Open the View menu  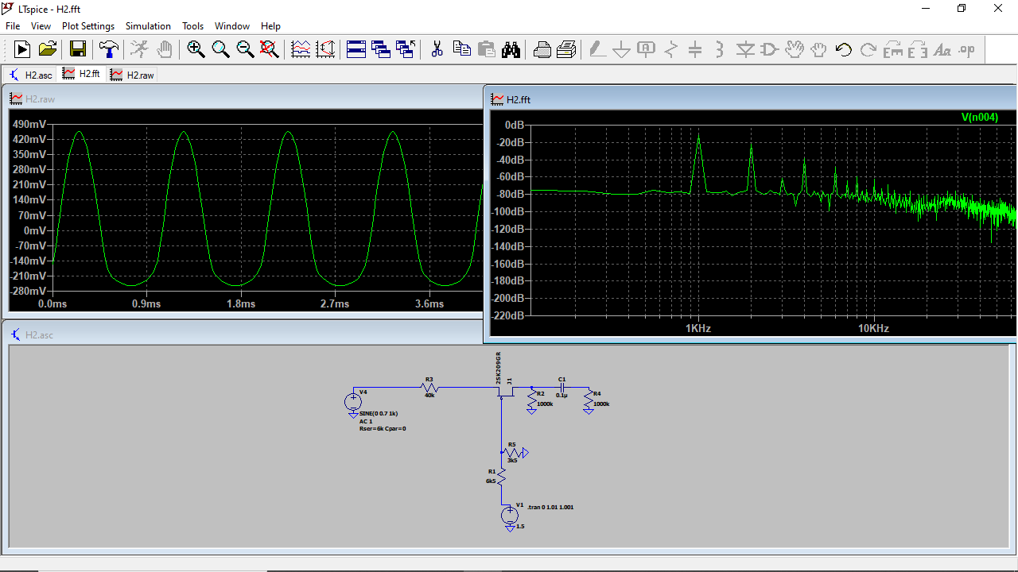click(x=41, y=26)
